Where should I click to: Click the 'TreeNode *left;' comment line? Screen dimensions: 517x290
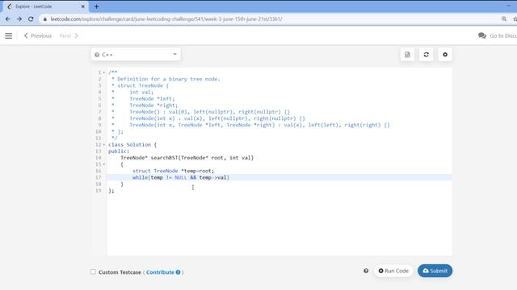point(152,98)
